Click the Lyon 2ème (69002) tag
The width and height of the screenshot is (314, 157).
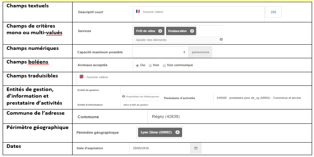tap(160, 132)
